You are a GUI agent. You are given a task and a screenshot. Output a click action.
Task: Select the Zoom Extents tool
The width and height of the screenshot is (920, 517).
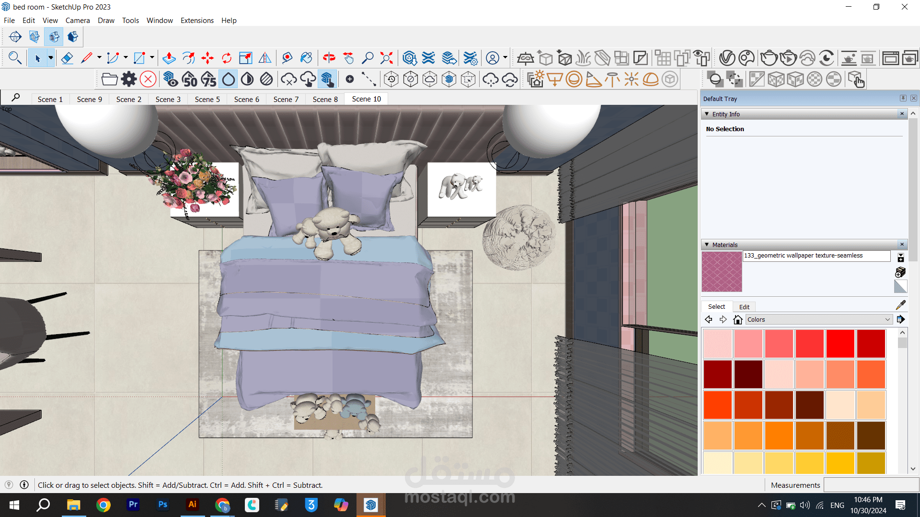pos(386,58)
